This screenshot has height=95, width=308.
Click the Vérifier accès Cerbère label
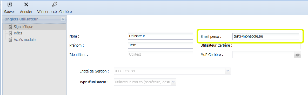pyautogui.click(x=55, y=12)
